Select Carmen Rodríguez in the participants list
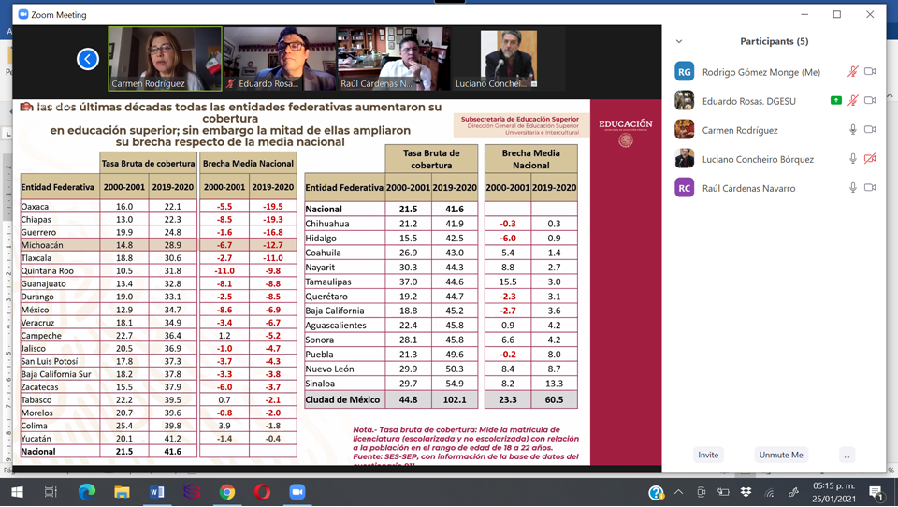The height and width of the screenshot is (507, 898). (739, 130)
